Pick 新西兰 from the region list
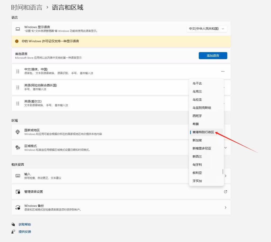The image size is (271, 242). click(x=206, y=156)
